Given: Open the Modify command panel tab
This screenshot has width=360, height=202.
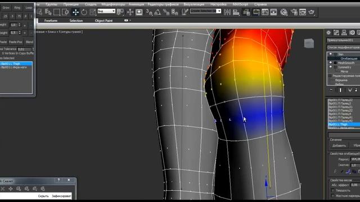Looking at the screenshot, I should tap(336, 33).
